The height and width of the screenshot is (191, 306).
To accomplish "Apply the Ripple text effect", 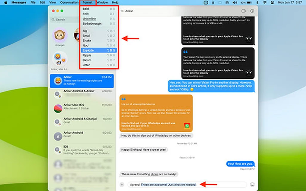I will [99, 55].
